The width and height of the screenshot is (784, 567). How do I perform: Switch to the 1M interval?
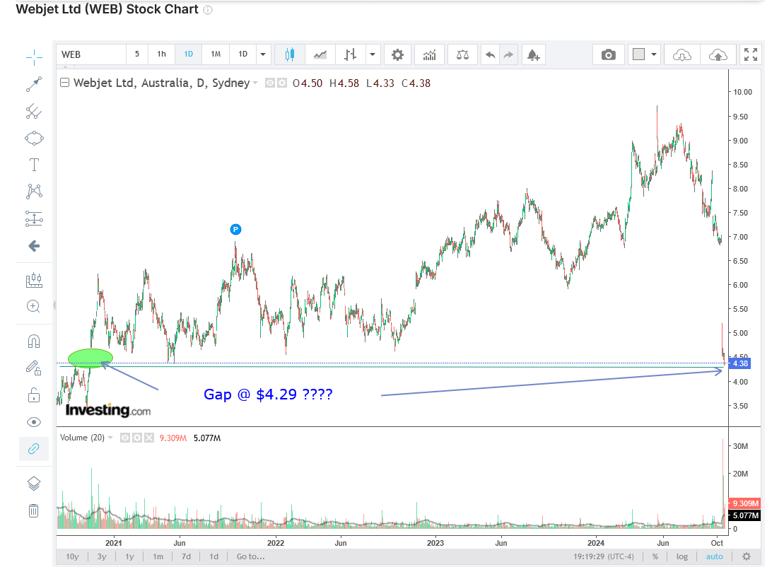(216, 54)
